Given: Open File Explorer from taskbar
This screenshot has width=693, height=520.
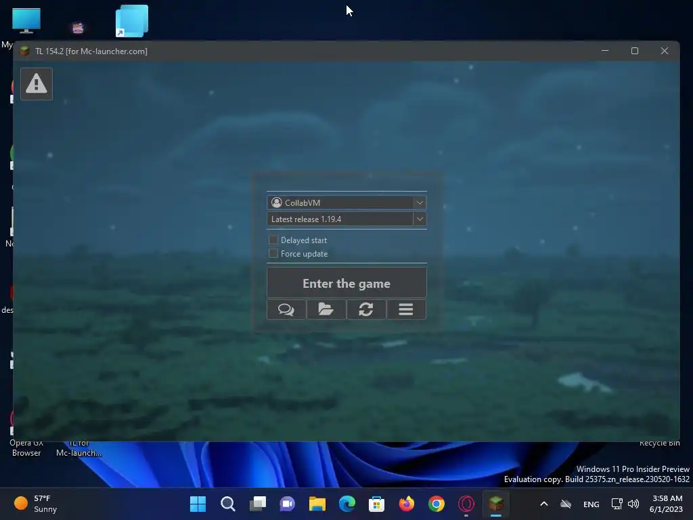Looking at the screenshot, I should pos(317,504).
